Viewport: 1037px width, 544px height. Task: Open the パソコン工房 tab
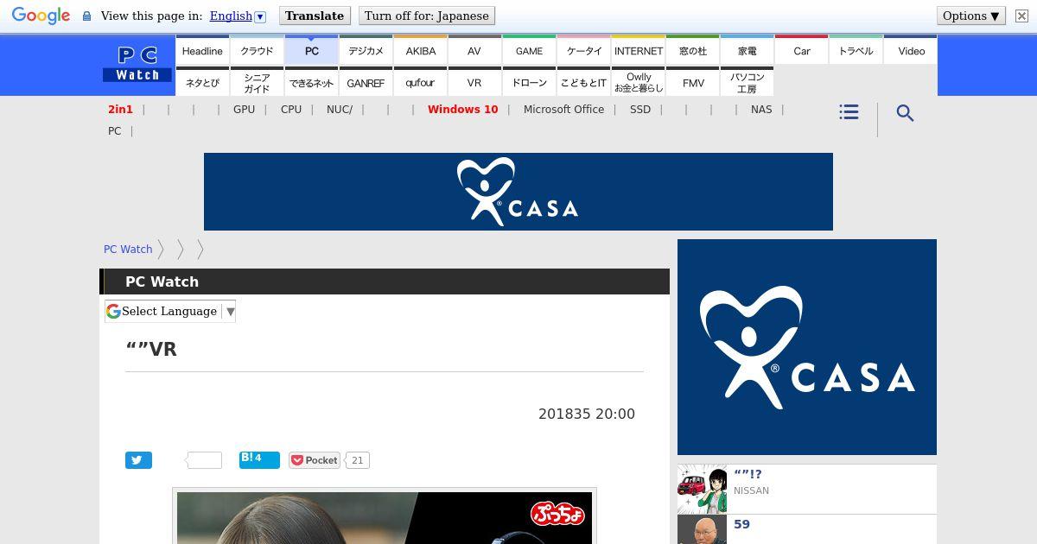(747, 83)
